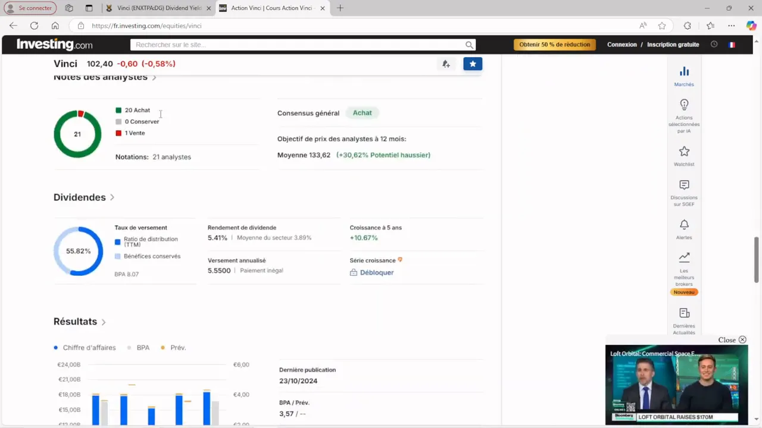Open Actions sélectionnées par IA lightbulb
The image size is (762, 428).
[x=684, y=105]
